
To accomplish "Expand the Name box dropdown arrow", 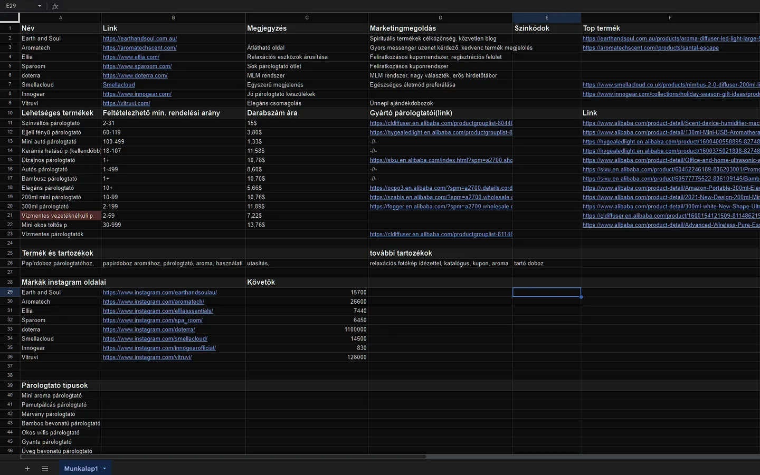I will tap(40, 6).
